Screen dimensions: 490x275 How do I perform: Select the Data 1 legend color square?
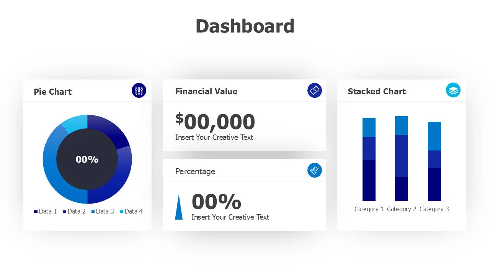[36, 211]
